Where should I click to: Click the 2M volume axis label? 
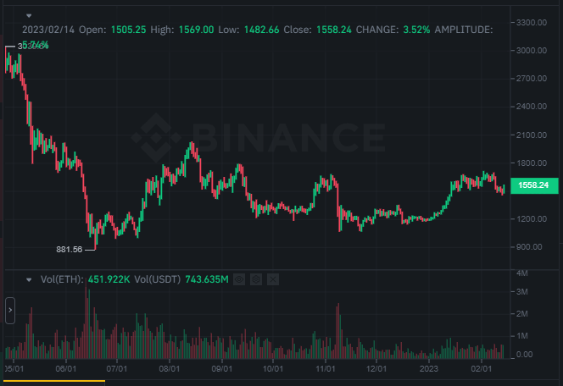[521, 314]
